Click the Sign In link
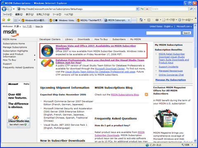 coord(39,26)
